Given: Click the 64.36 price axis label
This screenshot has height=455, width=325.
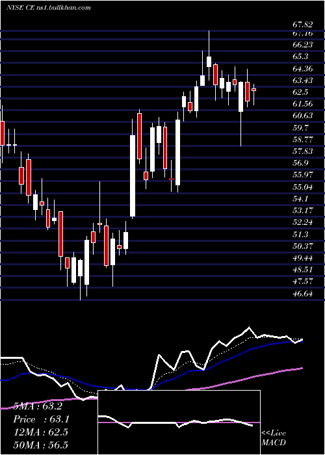Looking at the screenshot, I should click(x=303, y=69).
